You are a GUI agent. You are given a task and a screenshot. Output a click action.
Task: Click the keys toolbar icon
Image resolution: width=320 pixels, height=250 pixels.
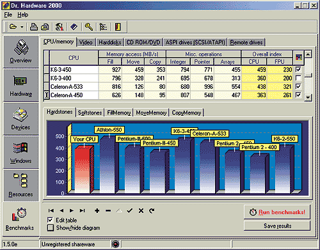89,27
